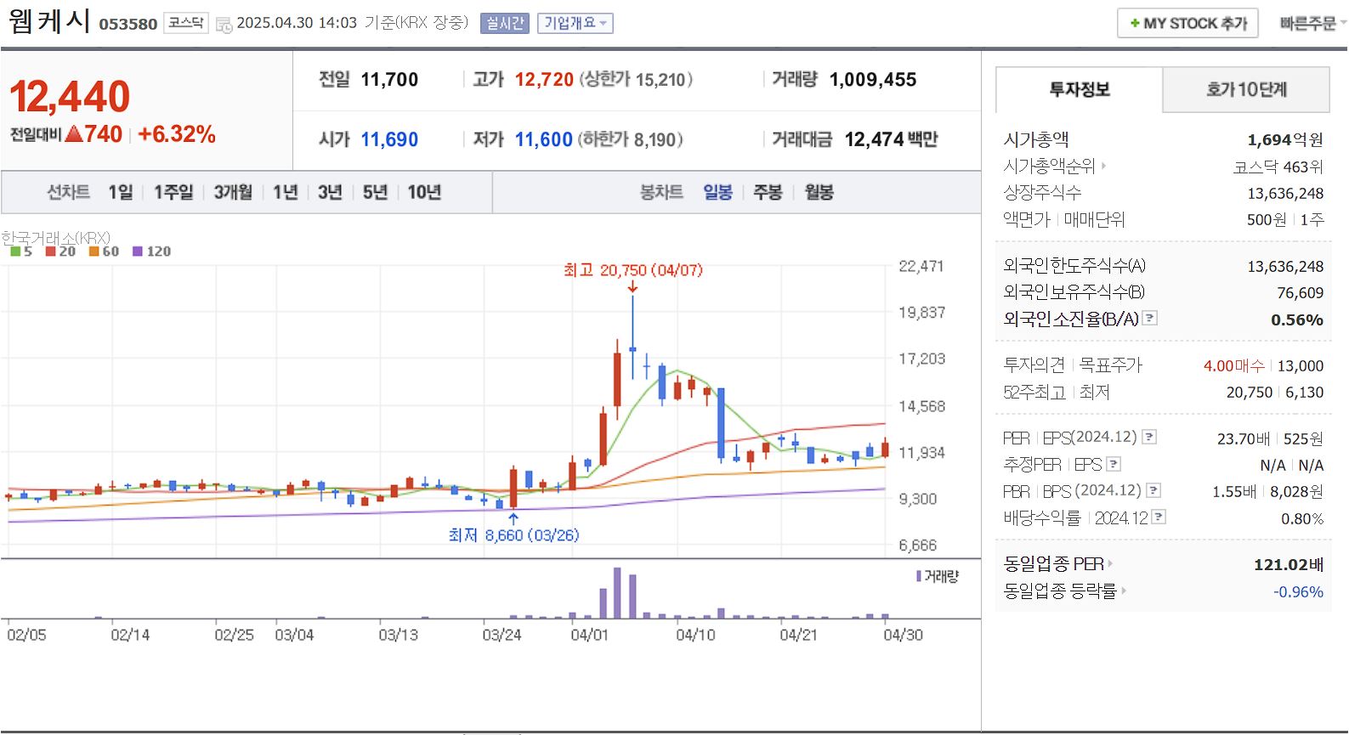Click the stock code 053580
The image size is (1349, 735).
click(x=128, y=25)
